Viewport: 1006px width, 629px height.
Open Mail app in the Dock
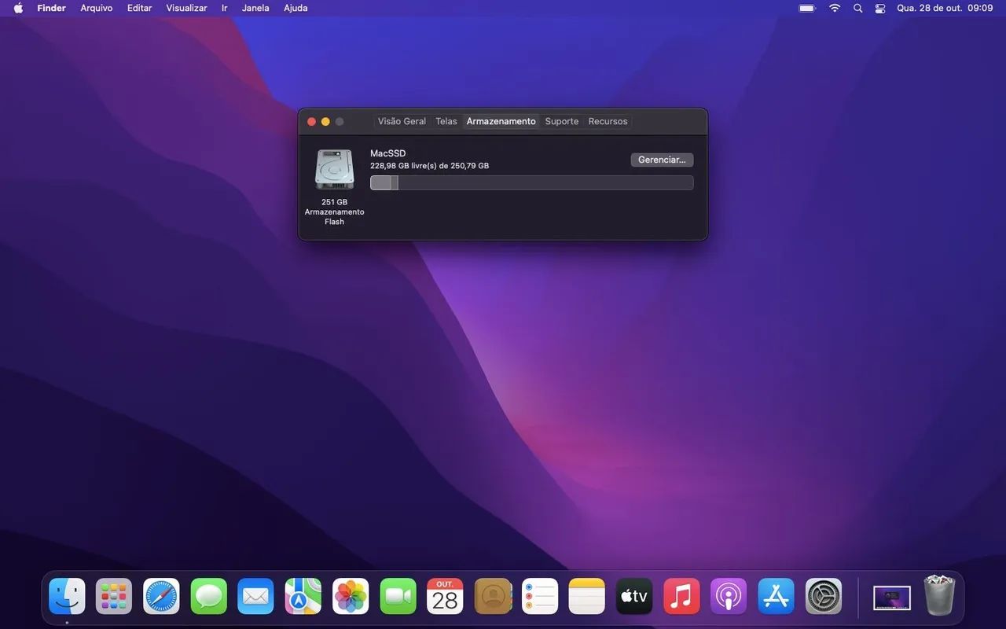coord(255,596)
